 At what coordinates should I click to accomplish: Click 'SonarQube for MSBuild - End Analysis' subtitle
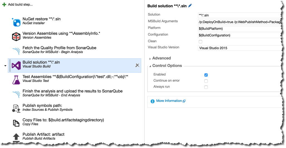[51, 95]
